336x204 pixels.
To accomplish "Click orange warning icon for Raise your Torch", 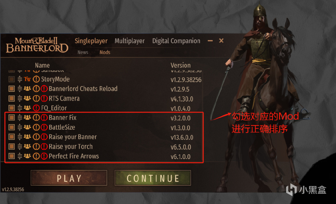I will (36, 147).
